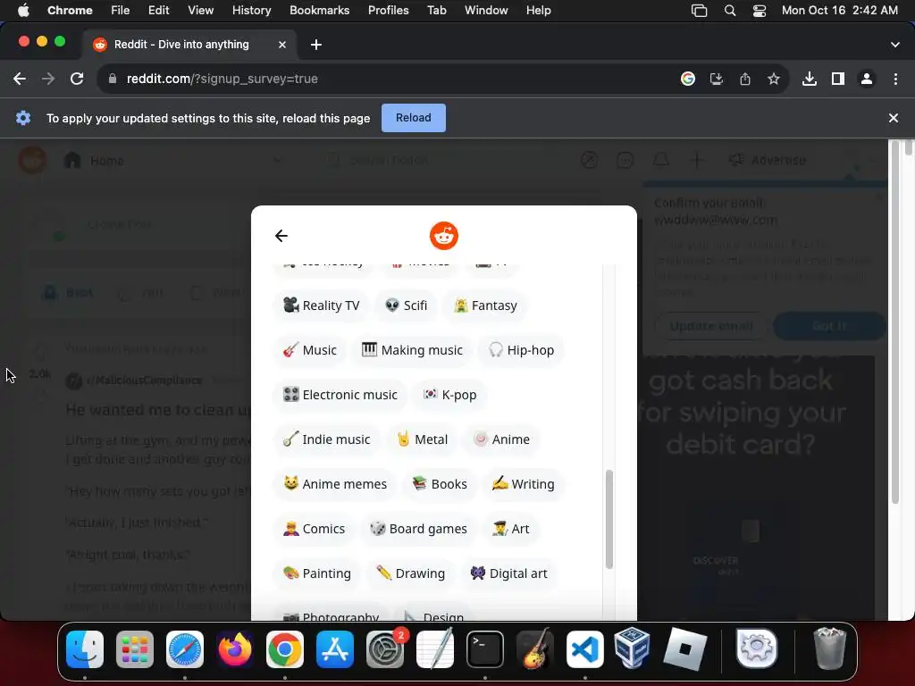Open Firefox from the dock
The image size is (915, 686).
(x=235, y=648)
